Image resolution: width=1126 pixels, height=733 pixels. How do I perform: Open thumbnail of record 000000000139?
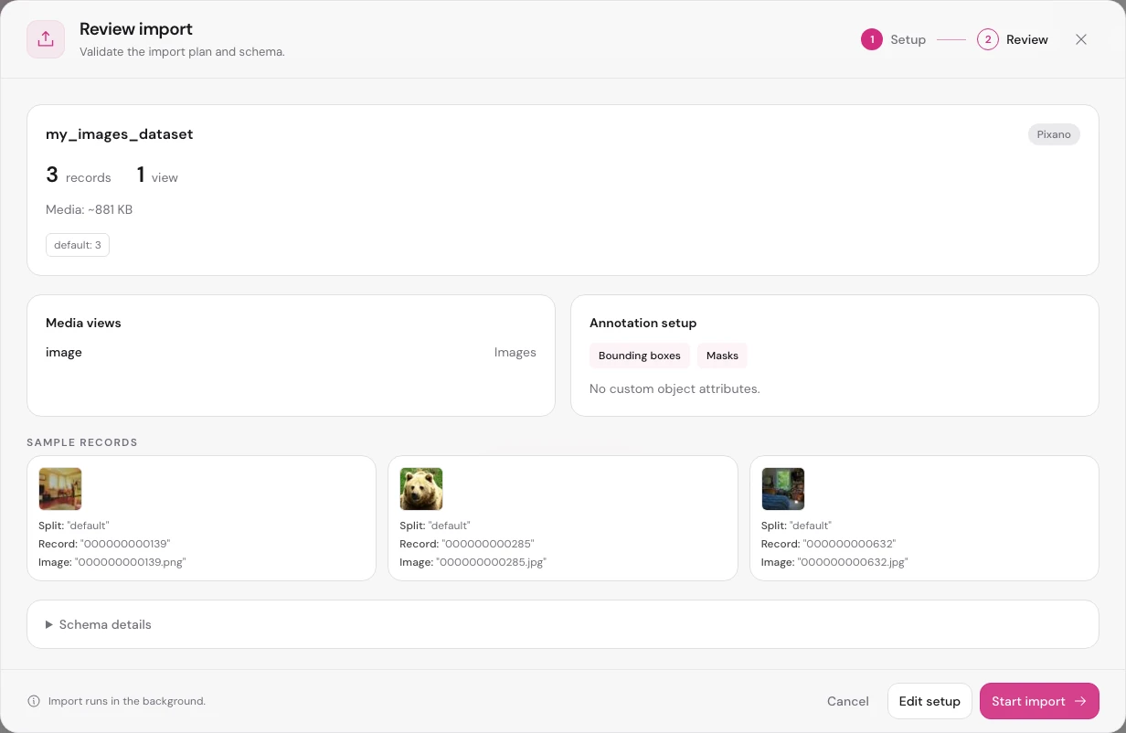click(x=60, y=489)
